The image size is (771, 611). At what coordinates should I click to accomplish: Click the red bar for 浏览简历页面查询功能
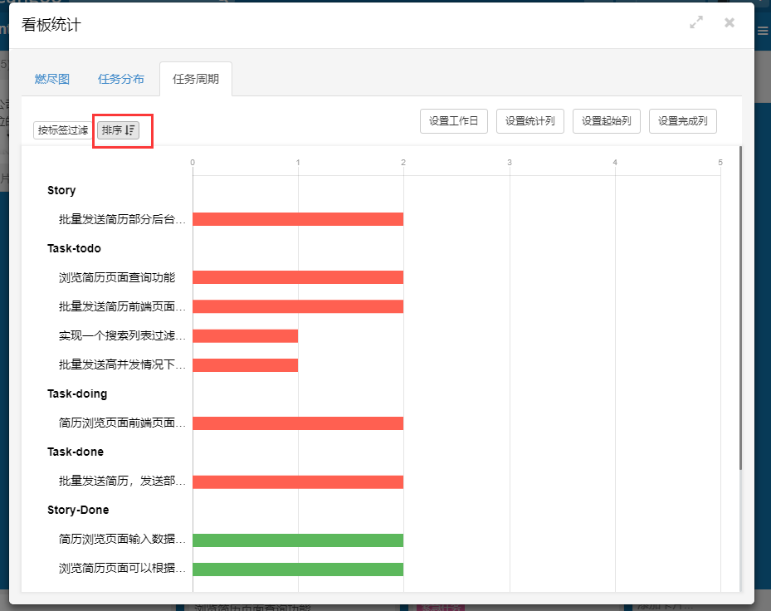pyautogui.click(x=298, y=277)
